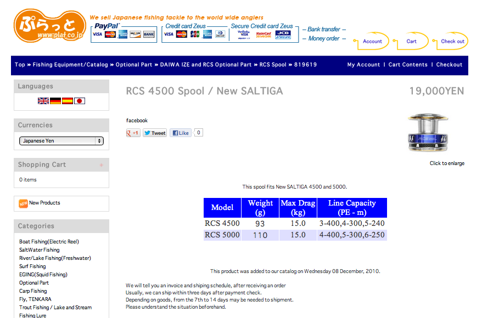Screen dimensions: 482x318
Task: Select the 'RCS 5000' table cell
Action: click(222, 235)
